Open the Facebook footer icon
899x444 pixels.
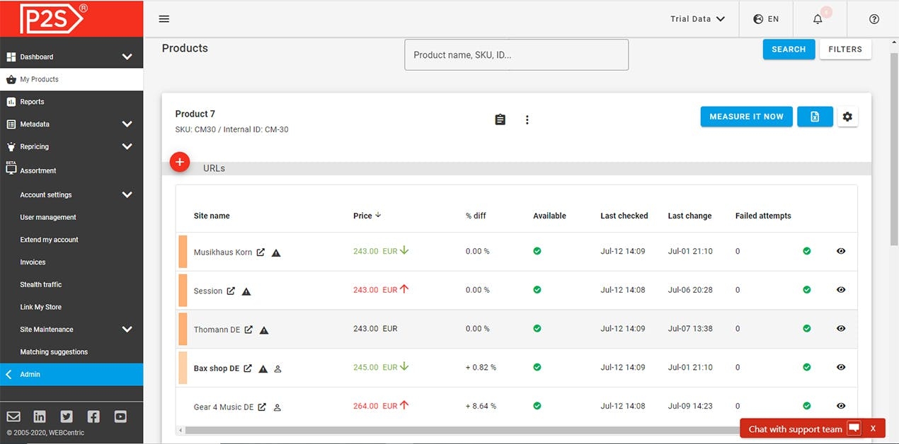93,416
